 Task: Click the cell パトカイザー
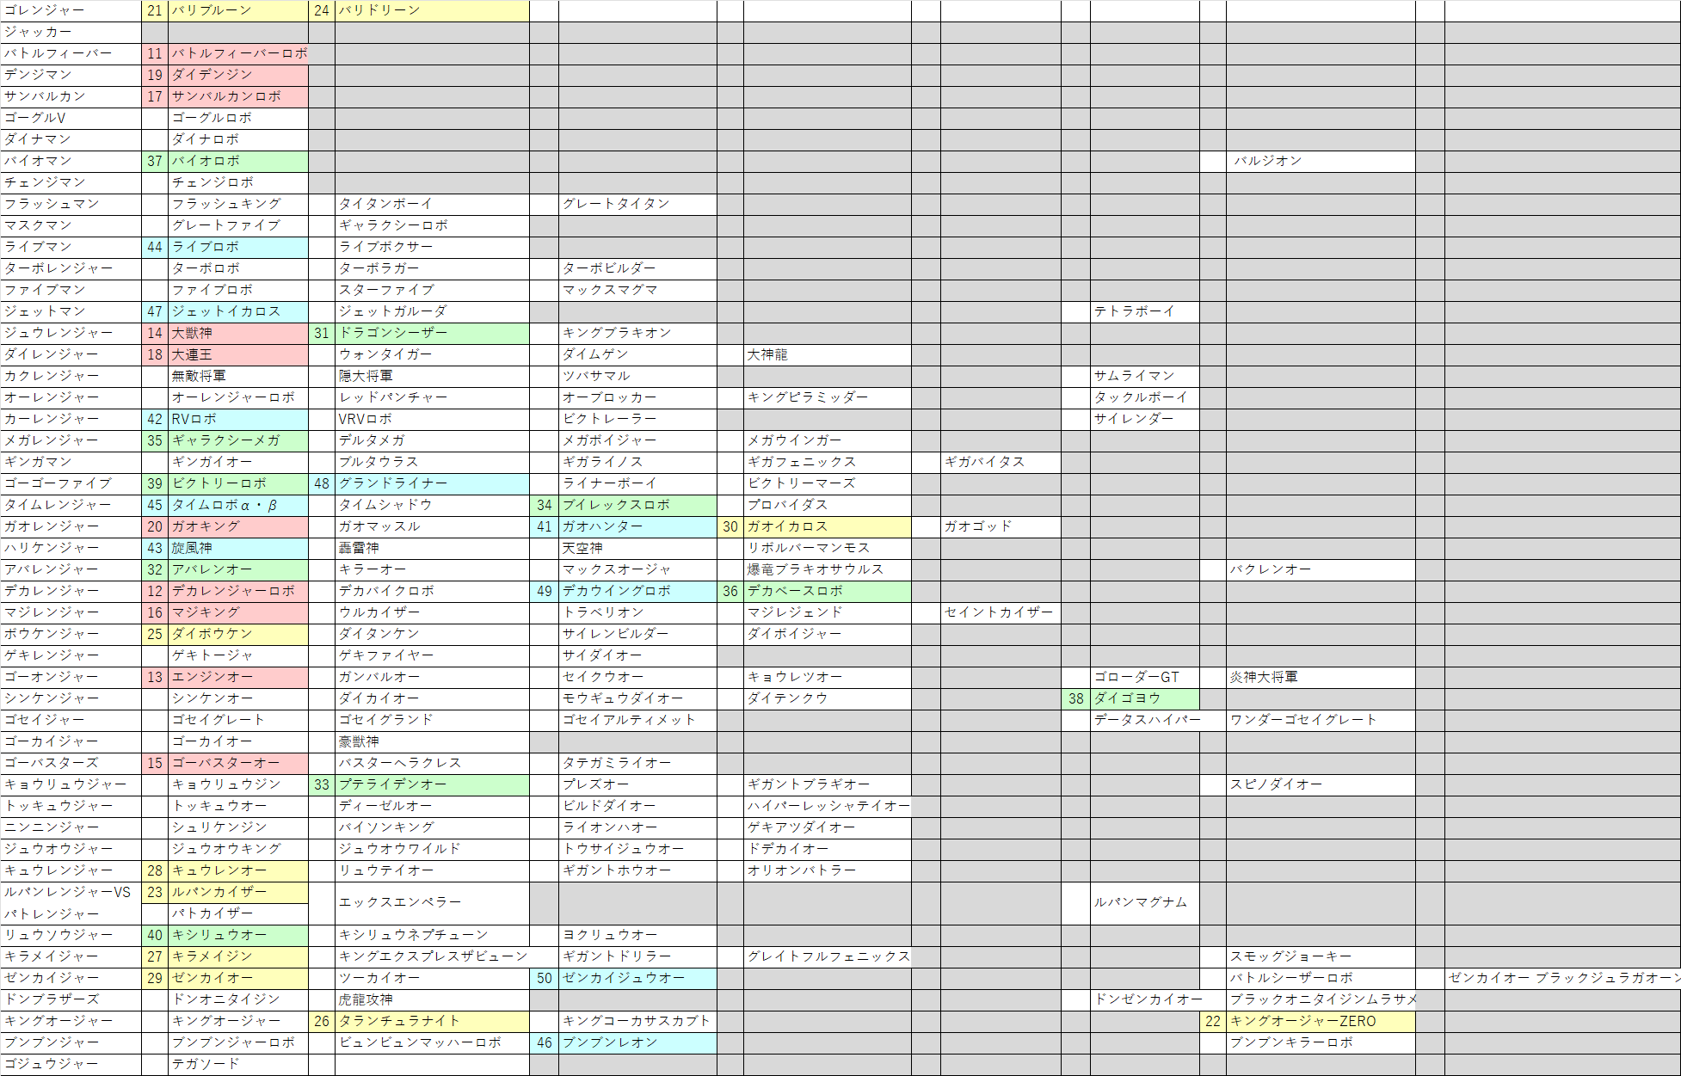(238, 913)
